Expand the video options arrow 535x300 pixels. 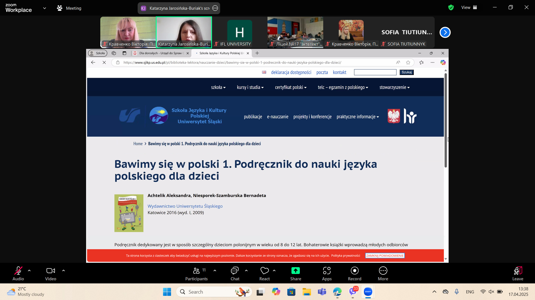64,271
